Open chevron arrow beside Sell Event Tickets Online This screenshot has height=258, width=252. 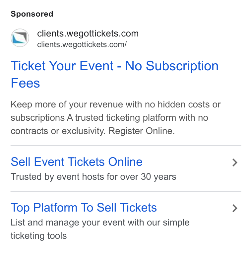pos(235,162)
